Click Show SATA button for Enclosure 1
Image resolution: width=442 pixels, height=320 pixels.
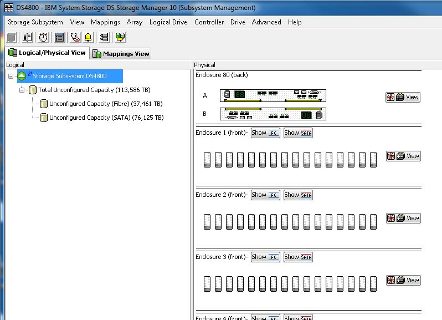point(298,133)
